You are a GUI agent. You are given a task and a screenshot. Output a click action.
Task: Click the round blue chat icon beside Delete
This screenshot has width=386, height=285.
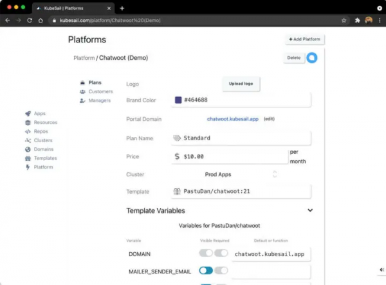pyautogui.click(x=312, y=58)
